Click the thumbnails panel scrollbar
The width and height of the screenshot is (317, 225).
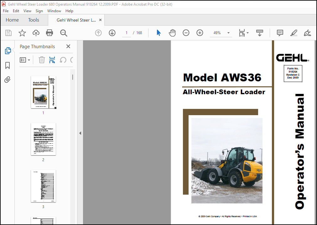(x=73, y=77)
